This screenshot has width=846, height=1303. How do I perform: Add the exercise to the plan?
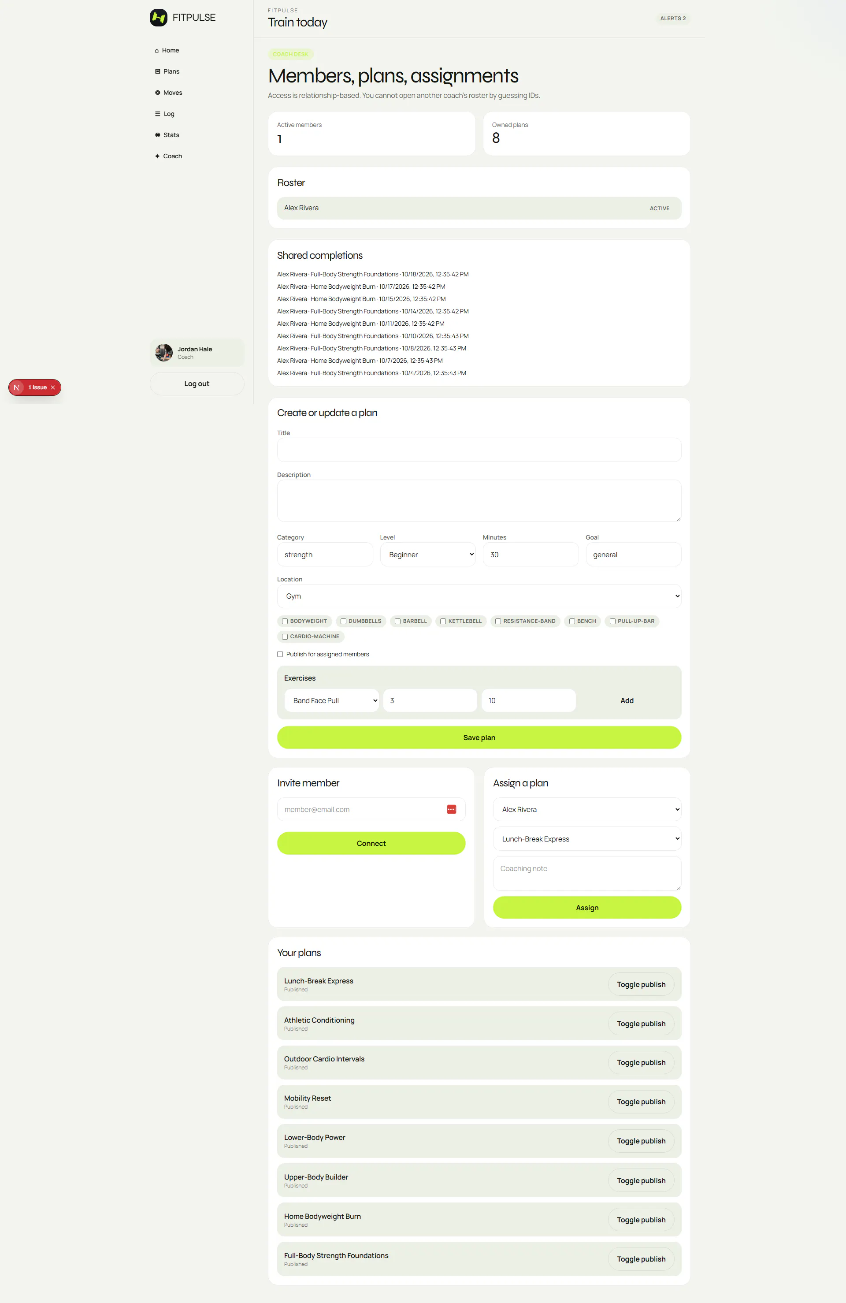tap(627, 701)
